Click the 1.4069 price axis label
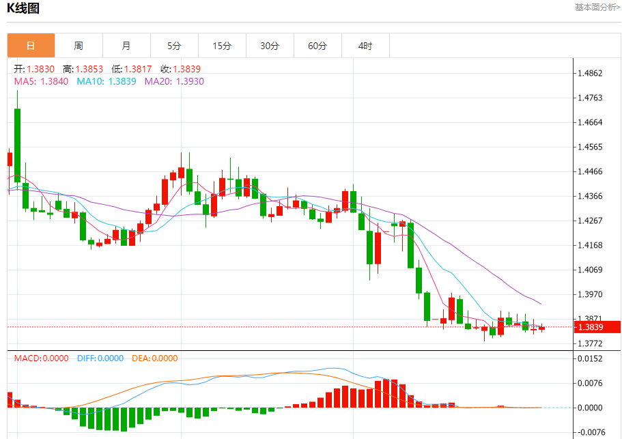The image size is (622, 439). tap(591, 270)
